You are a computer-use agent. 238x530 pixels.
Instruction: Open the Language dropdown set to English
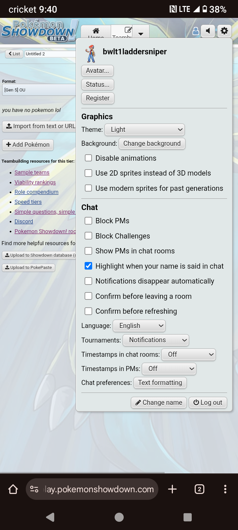tap(139, 326)
